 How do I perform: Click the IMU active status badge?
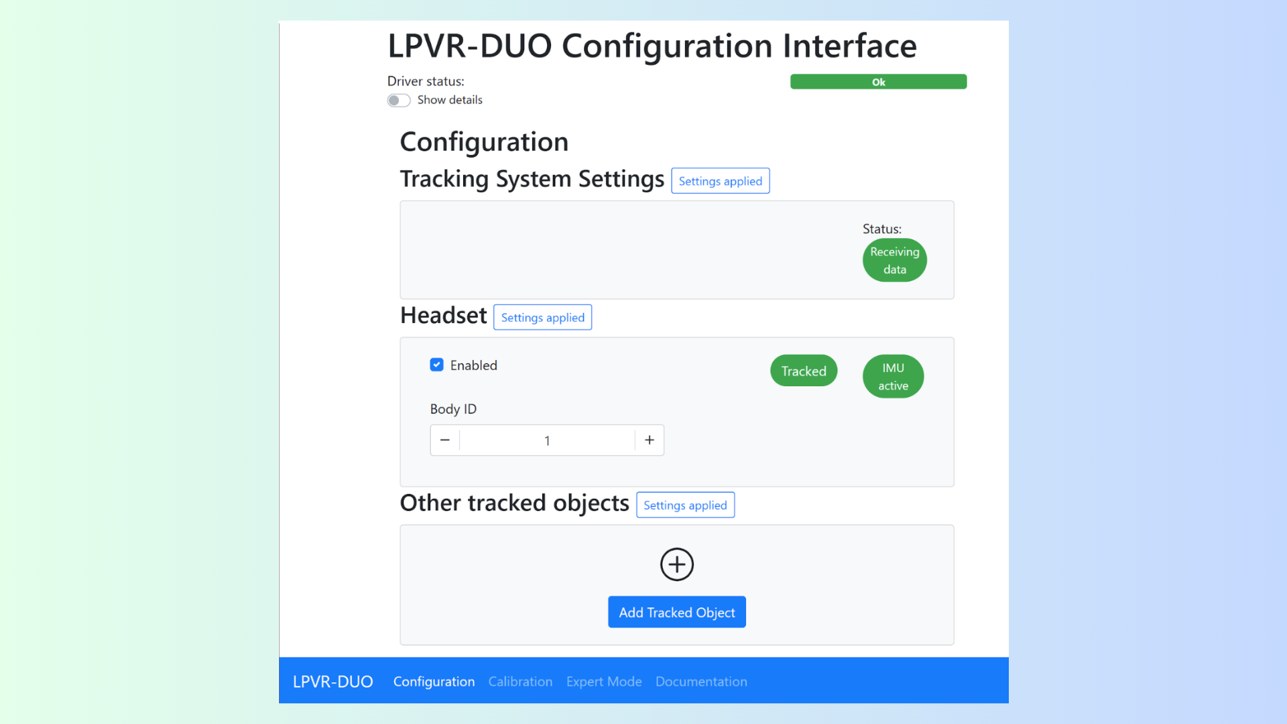pos(894,376)
